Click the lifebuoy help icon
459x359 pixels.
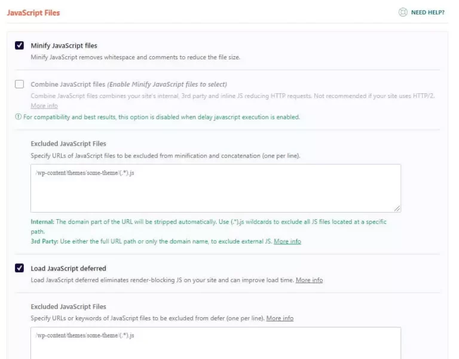tap(403, 13)
